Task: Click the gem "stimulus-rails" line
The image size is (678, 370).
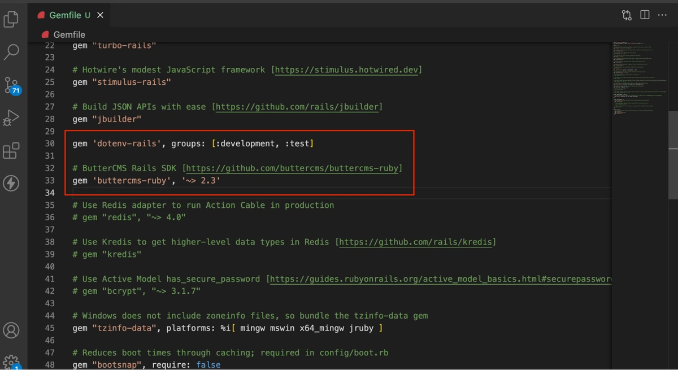Action: click(x=121, y=82)
